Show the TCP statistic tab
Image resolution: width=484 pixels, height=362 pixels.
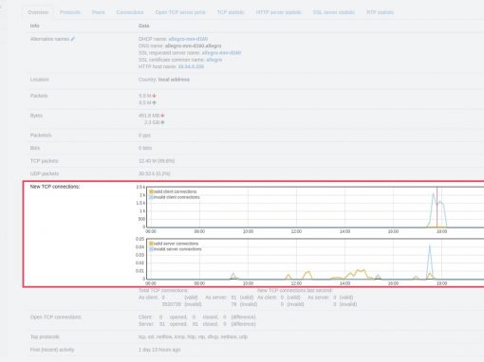coord(231,12)
